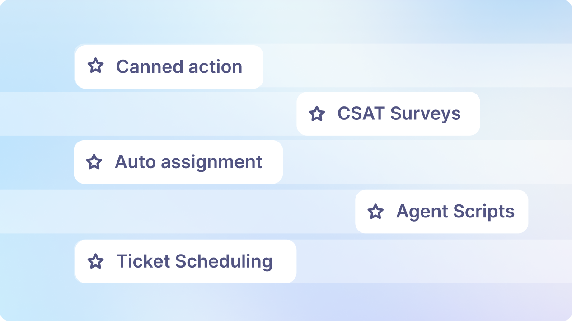Star the CSAT Surveys feature
This screenshot has width=572, height=321.
click(x=317, y=113)
